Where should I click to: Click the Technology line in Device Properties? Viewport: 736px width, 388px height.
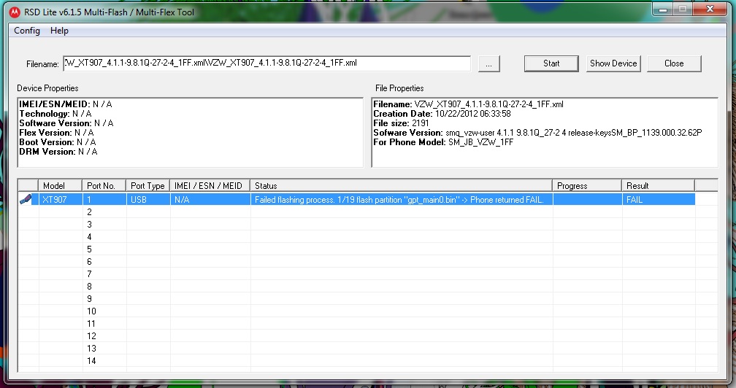click(x=55, y=114)
